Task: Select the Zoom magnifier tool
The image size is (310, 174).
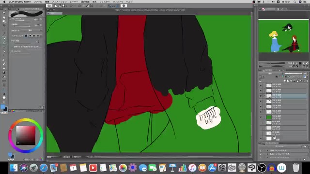Action: 4,13
